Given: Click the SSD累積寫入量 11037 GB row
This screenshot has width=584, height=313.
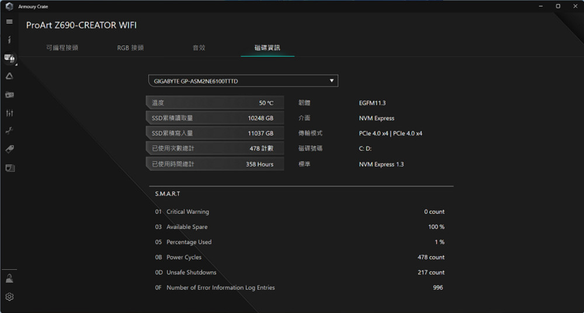Looking at the screenshot, I should [215, 133].
